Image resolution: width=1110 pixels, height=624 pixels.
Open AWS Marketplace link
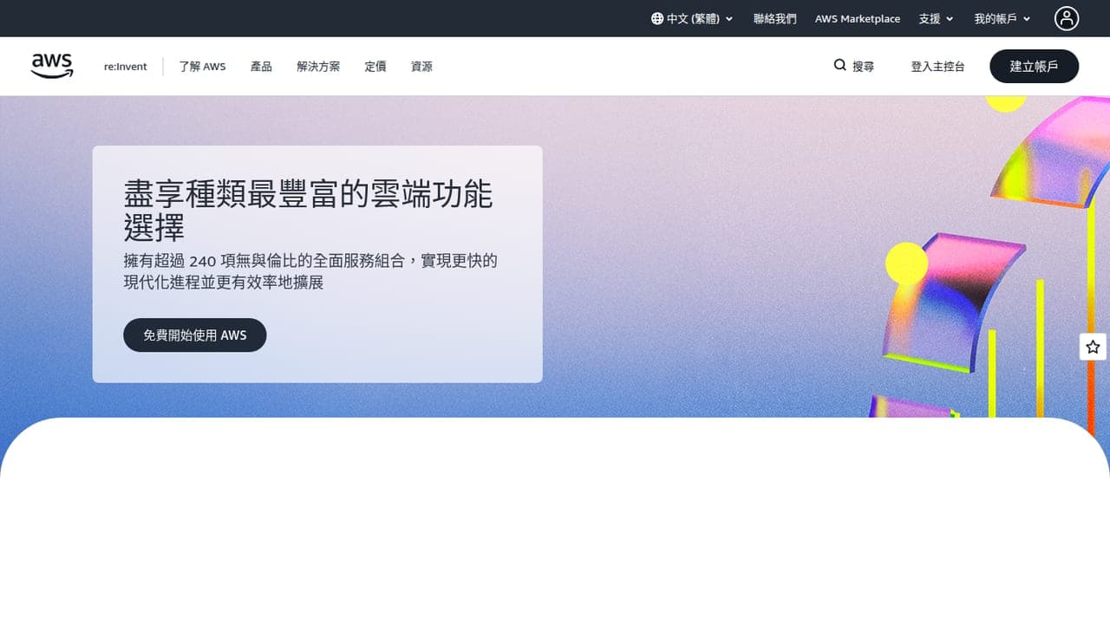pyautogui.click(x=858, y=18)
